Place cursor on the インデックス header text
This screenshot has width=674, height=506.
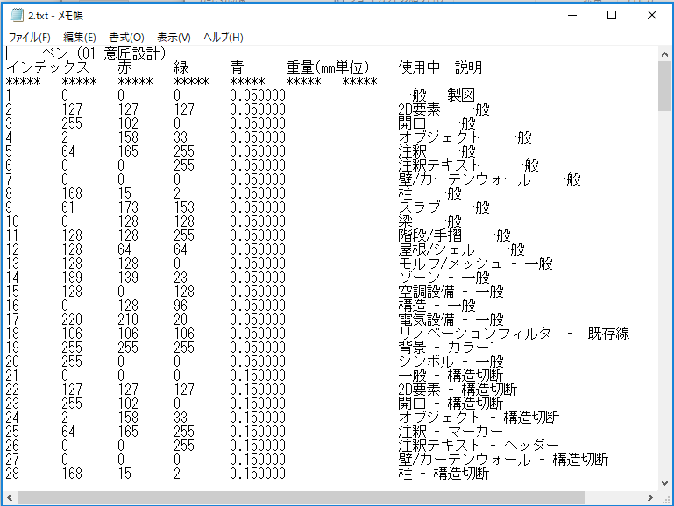[x=47, y=67]
